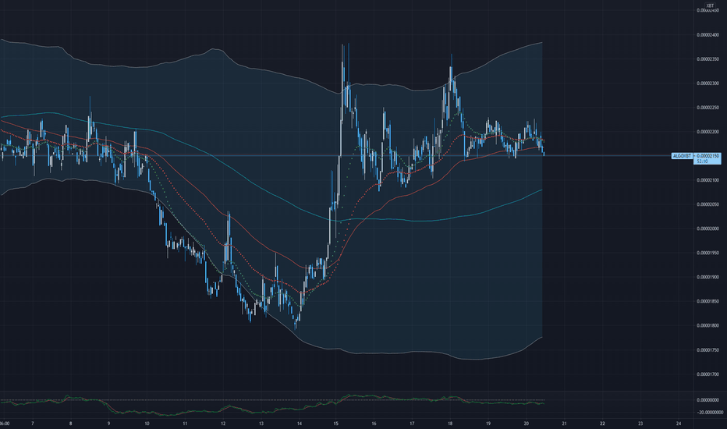Click price level 0.00001700 on the axis
The height and width of the screenshot is (429, 727).
pos(708,374)
